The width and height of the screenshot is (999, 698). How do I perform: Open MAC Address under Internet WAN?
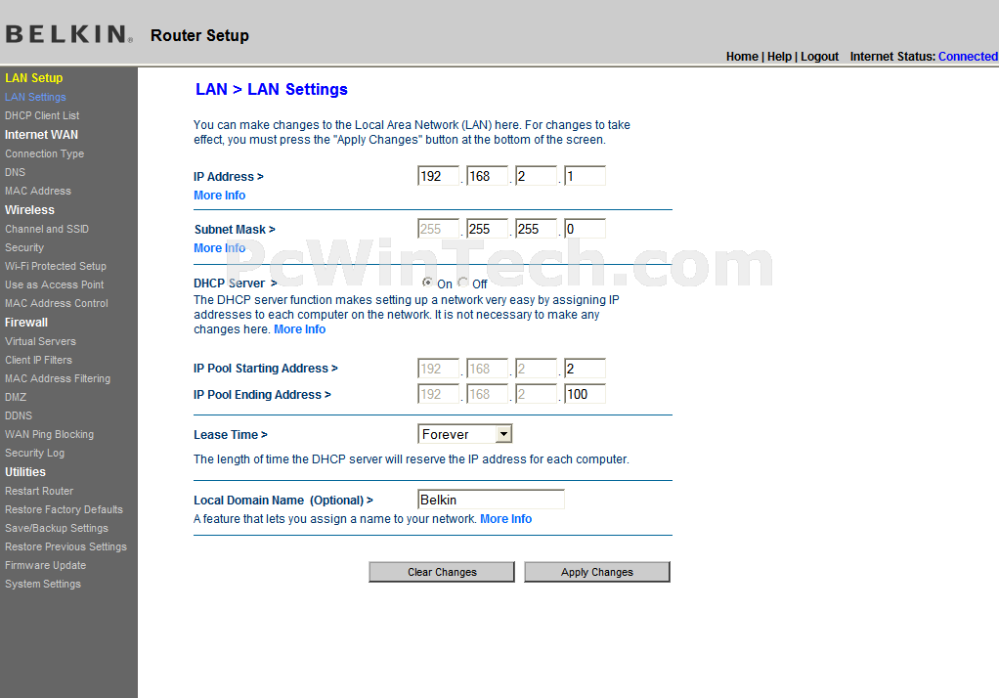click(38, 191)
